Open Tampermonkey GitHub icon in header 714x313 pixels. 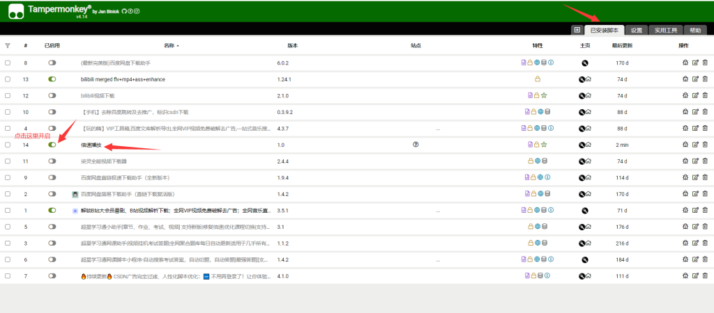[124, 11]
